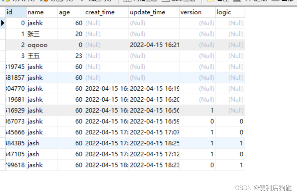Click the version column header
Screen dimensions: 297x194
[x=197, y=12]
